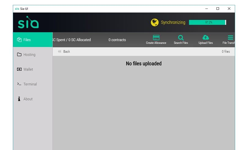Close the Sia-UI window
This screenshot has height=150, width=247.
point(229,9)
